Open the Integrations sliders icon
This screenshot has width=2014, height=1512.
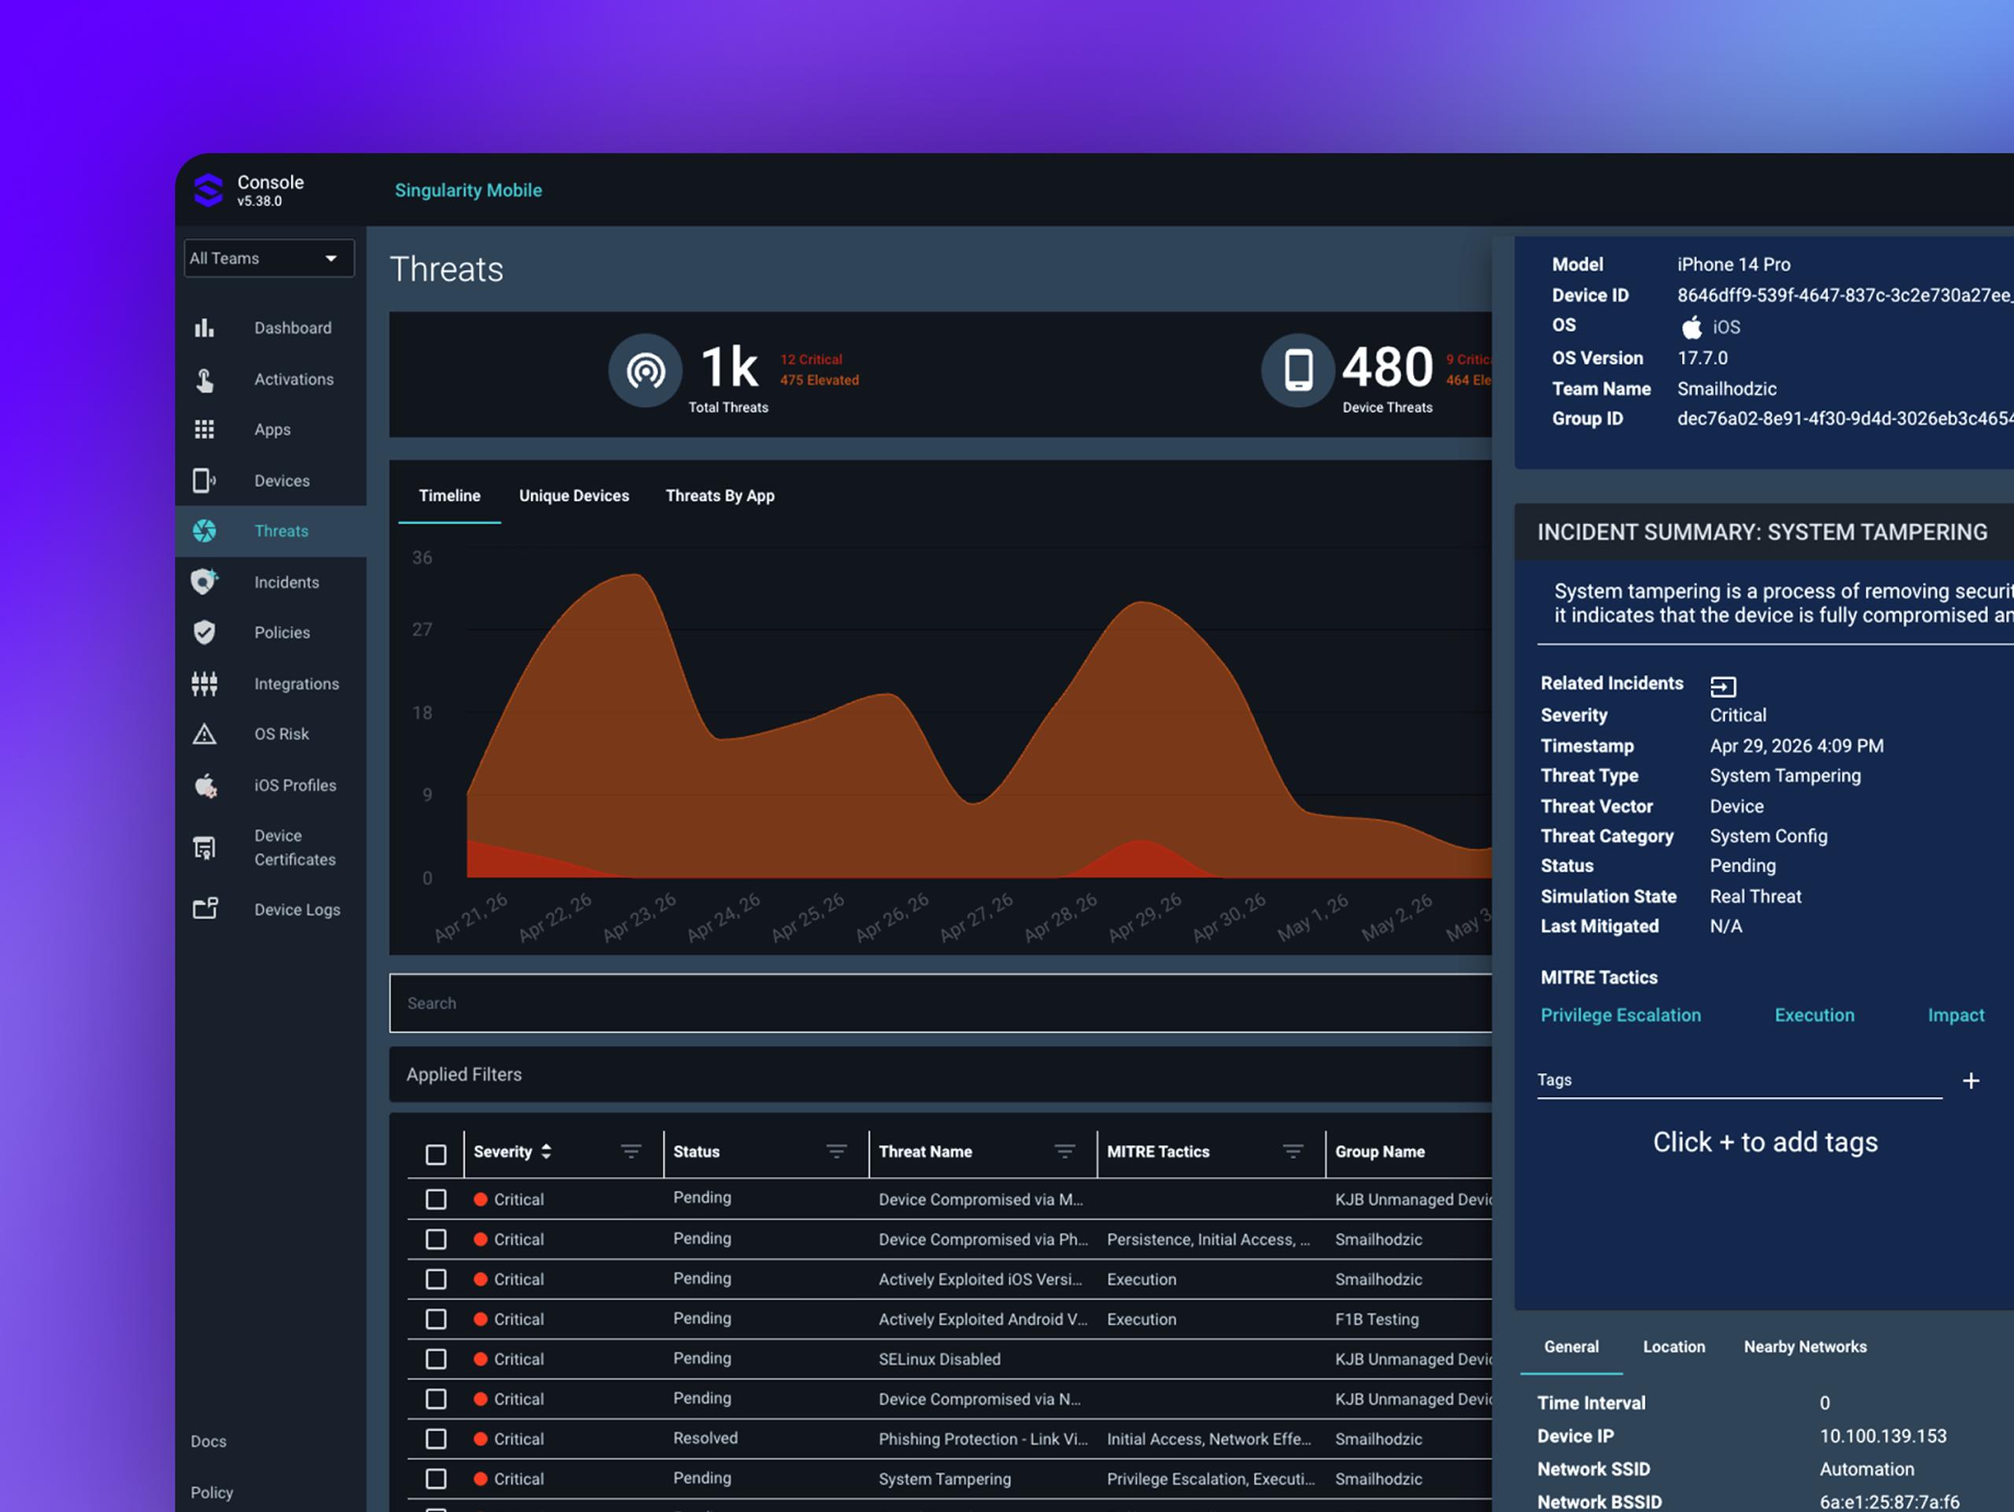(205, 684)
